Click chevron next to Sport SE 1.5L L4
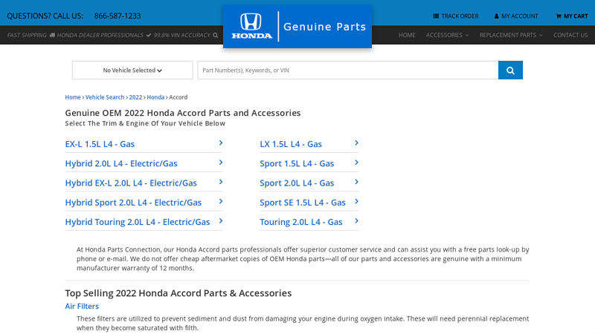 click(356, 201)
